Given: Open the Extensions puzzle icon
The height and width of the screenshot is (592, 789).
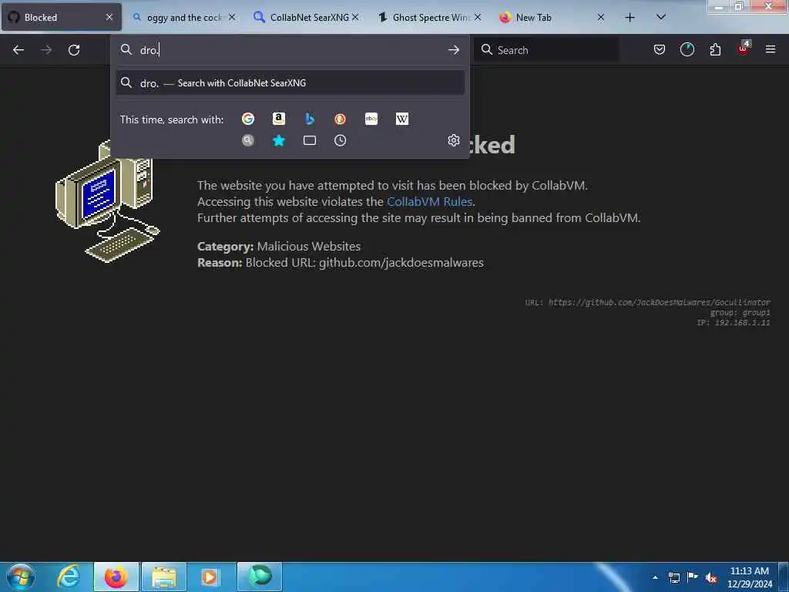Looking at the screenshot, I should click(715, 49).
